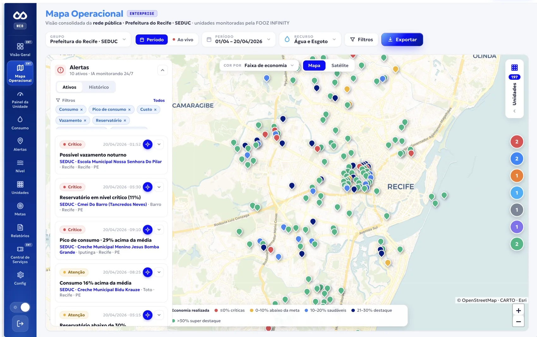The width and height of the screenshot is (537, 337).
Task: Open the Recurso Água e Esgoto dropdown
Action: tap(310, 40)
